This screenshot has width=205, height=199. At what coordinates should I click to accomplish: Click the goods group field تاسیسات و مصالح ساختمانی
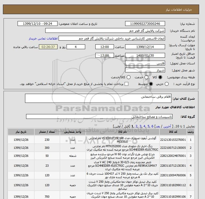tap(99, 116)
